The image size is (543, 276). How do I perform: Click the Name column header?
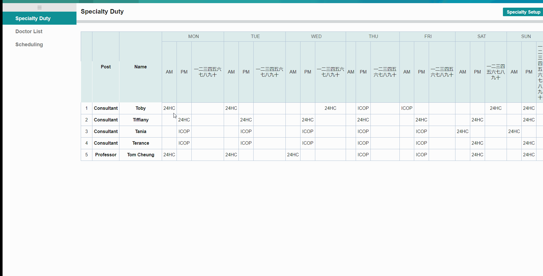[x=141, y=67]
